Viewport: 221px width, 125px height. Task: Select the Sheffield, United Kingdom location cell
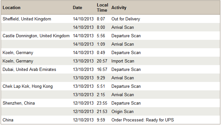pyautogui.click(x=27, y=19)
